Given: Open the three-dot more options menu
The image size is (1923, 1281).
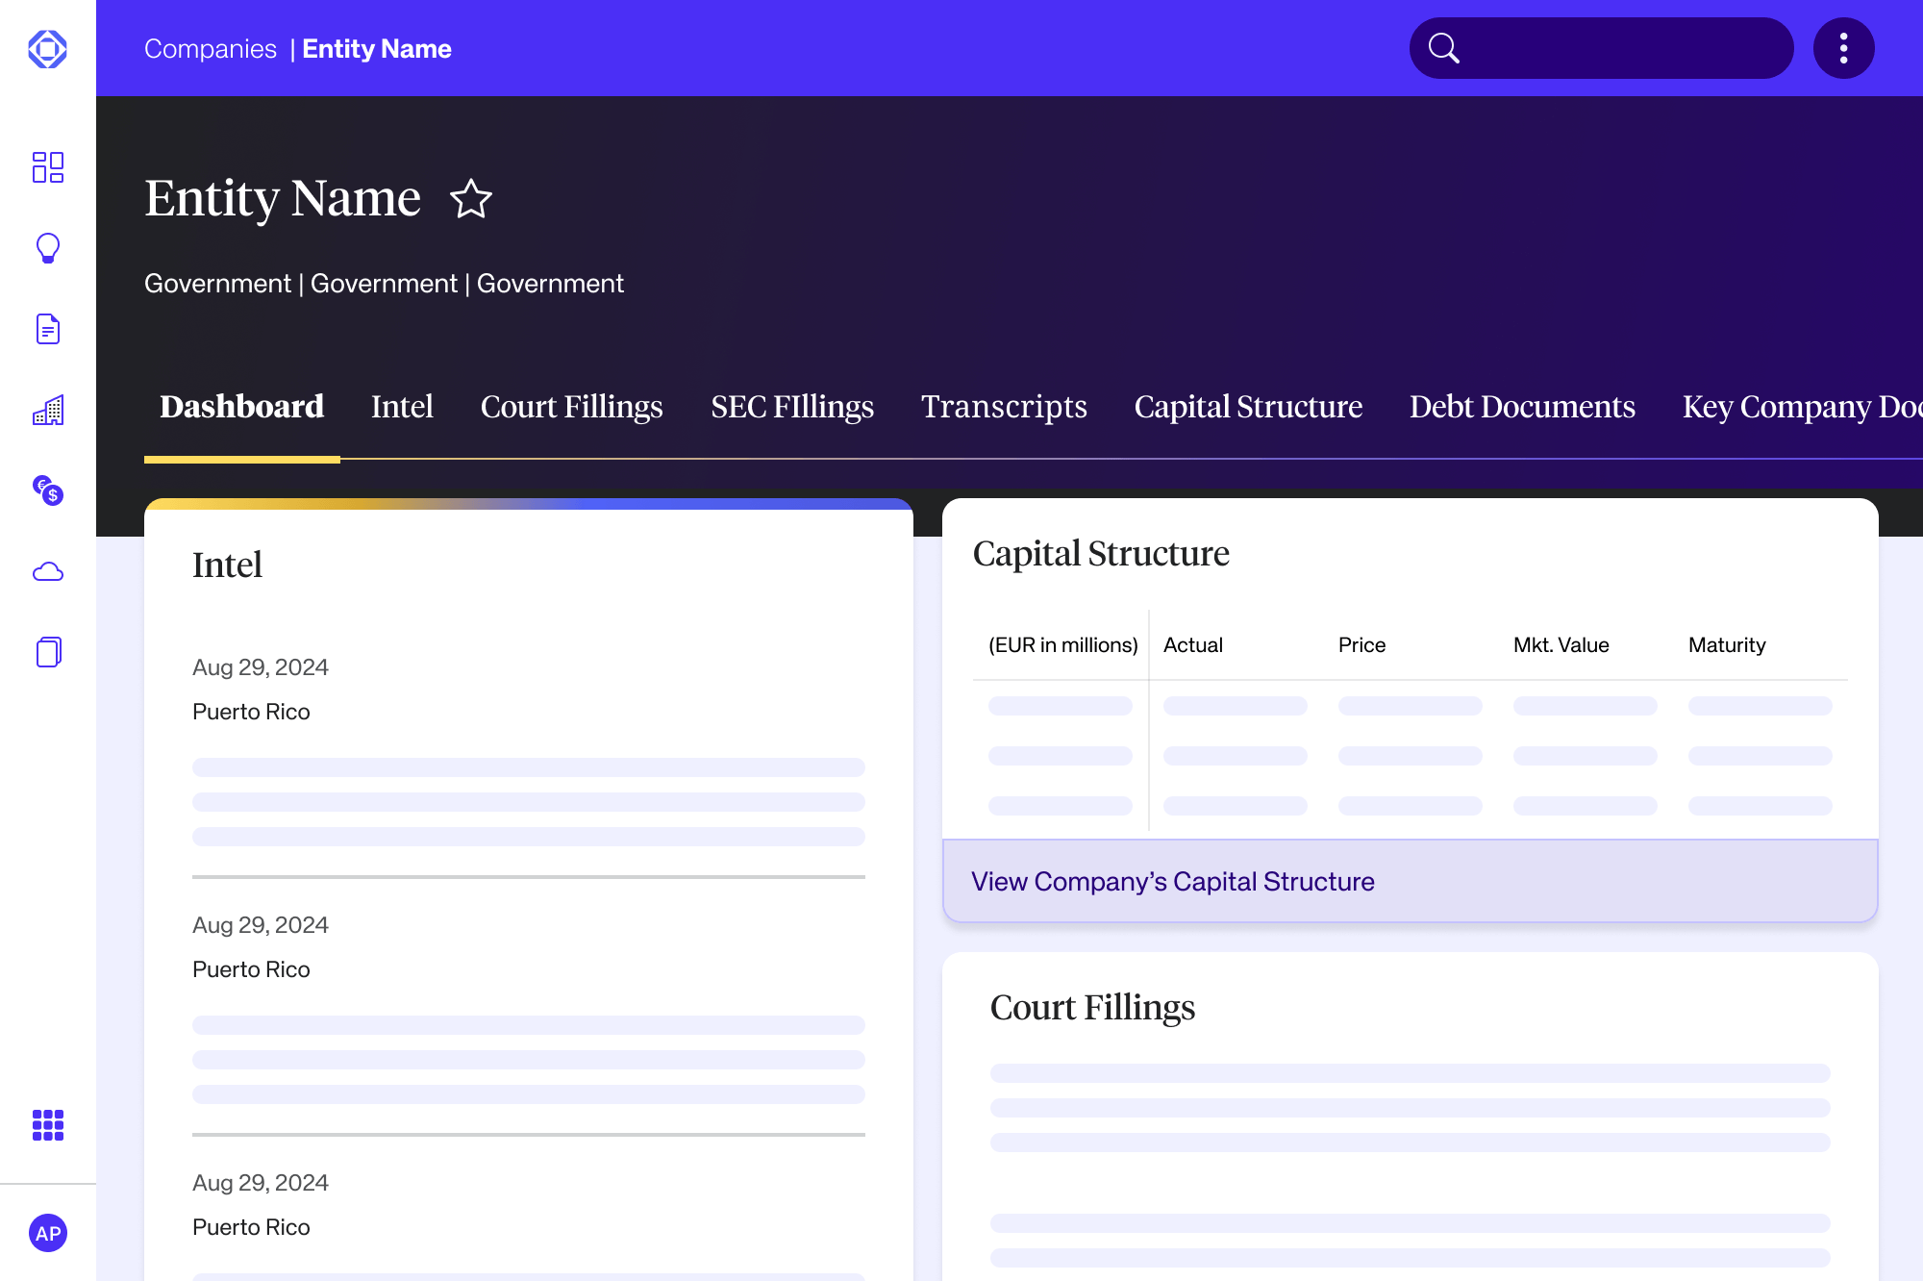Looking at the screenshot, I should 1843,48.
